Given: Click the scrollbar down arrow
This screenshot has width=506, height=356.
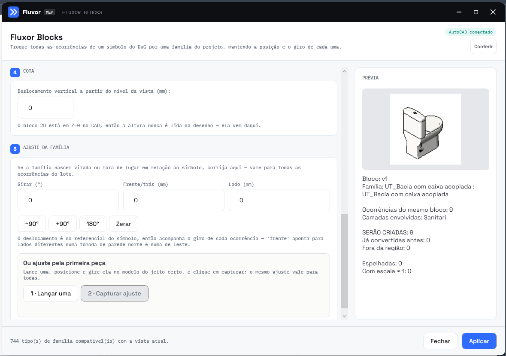Looking at the screenshot, I should tap(344, 316).
